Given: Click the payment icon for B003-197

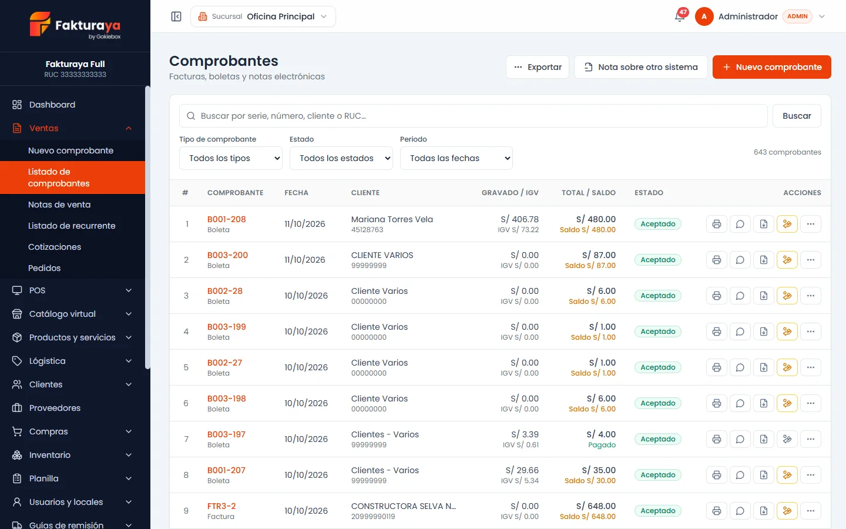Looking at the screenshot, I should tap(787, 439).
